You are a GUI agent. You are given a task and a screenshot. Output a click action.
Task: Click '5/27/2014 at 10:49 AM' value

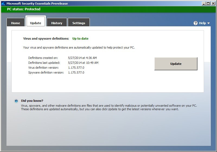pos(83,63)
